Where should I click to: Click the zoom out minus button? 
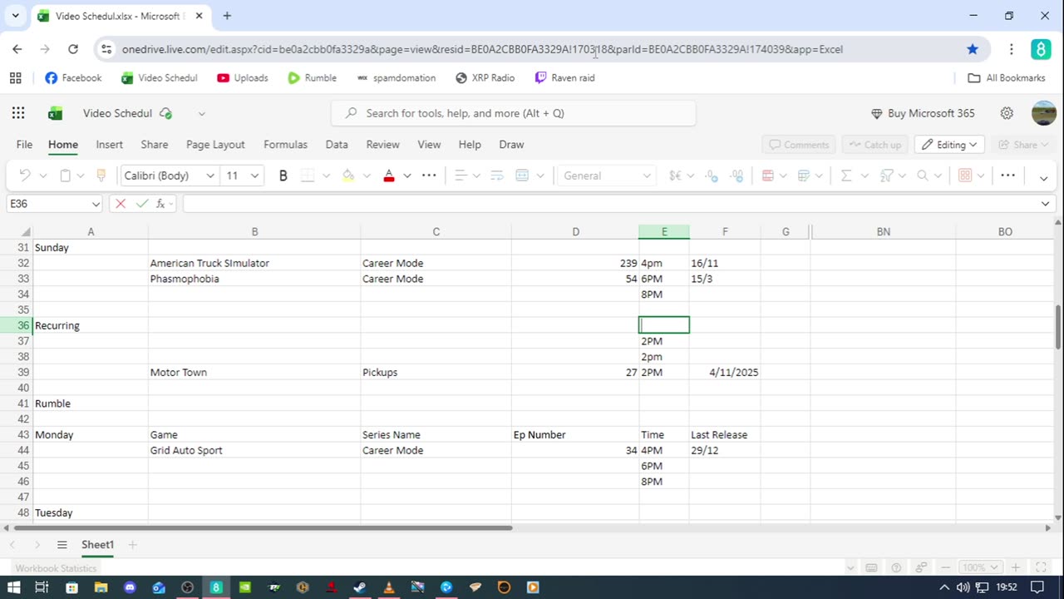pyautogui.click(x=947, y=567)
